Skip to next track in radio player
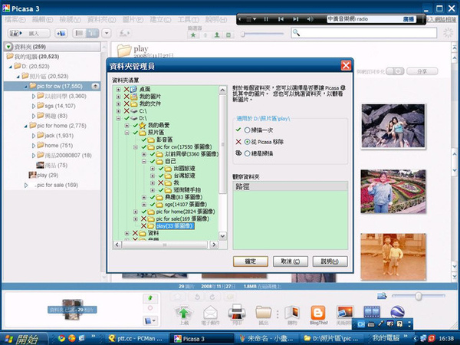 (x=295, y=19)
